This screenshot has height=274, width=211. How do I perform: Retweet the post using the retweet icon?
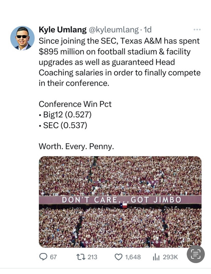tap(80, 257)
